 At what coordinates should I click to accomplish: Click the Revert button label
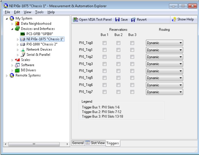(x=142, y=20)
